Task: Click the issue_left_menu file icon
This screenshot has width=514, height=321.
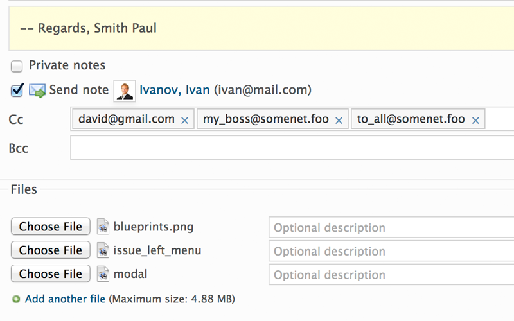Action: (103, 251)
